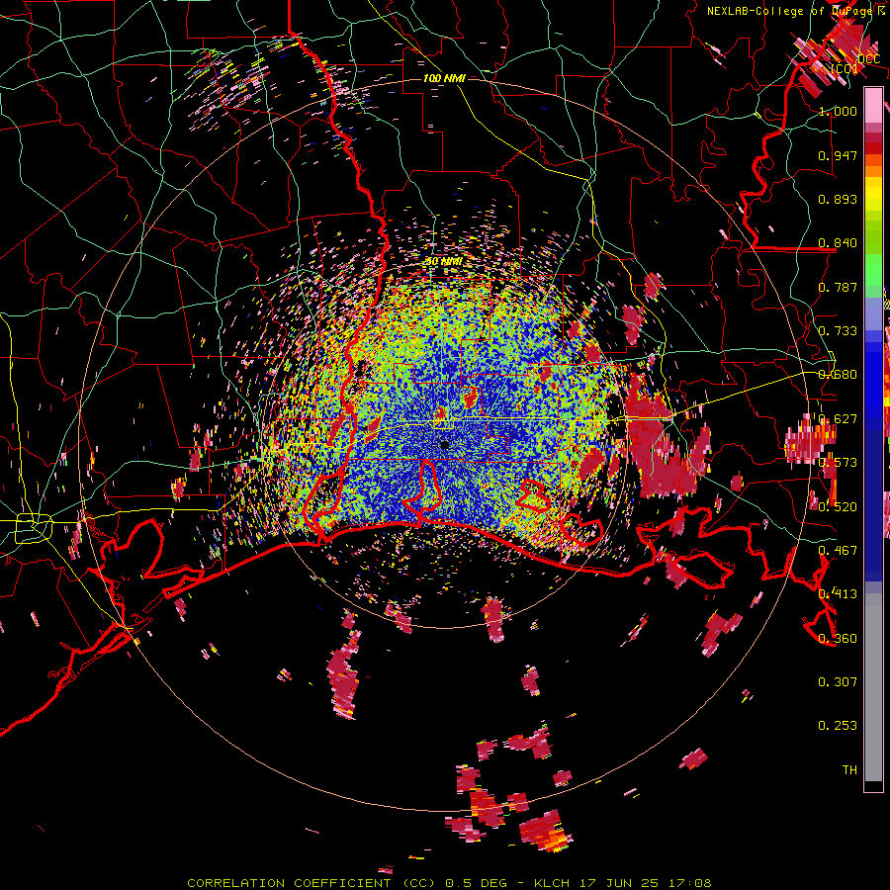Image resolution: width=890 pixels, height=890 pixels.
Task: Click the 0.787 scale value
Action: (x=838, y=287)
